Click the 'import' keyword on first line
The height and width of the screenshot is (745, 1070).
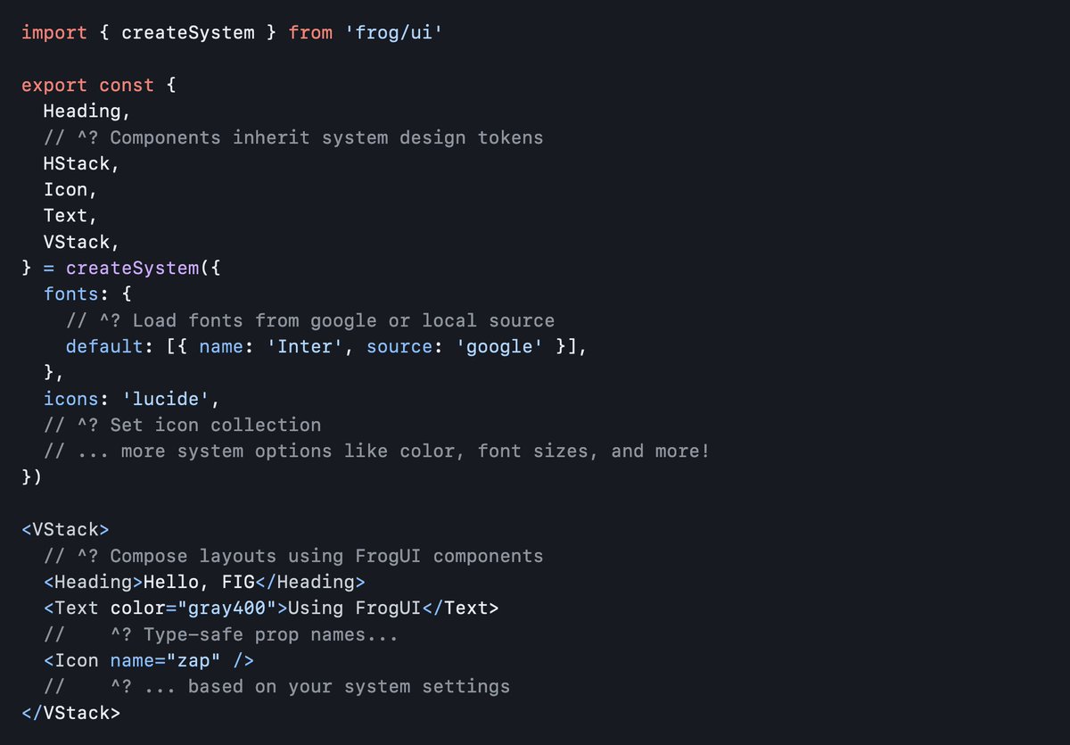click(53, 33)
